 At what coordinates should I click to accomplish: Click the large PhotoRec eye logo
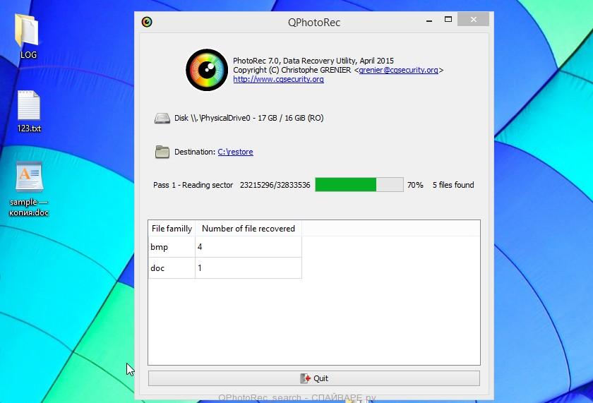(207, 70)
